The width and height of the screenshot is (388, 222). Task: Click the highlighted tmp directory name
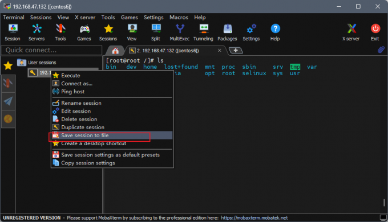click(295, 67)
